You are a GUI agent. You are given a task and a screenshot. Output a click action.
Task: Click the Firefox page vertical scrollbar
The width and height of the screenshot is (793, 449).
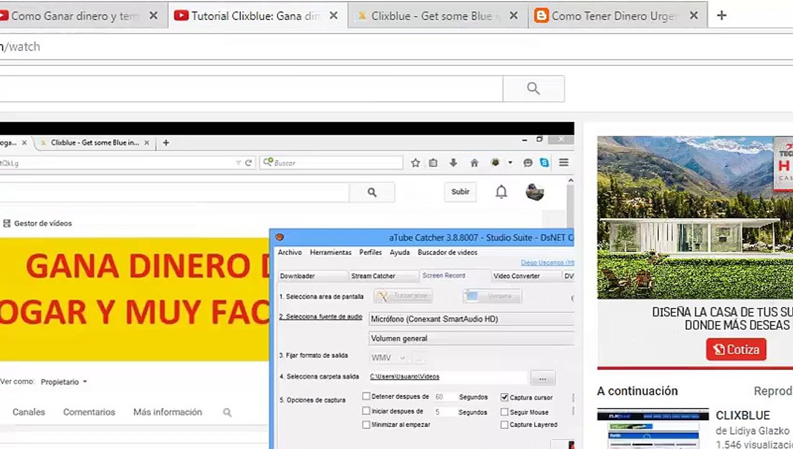(570, 206)
